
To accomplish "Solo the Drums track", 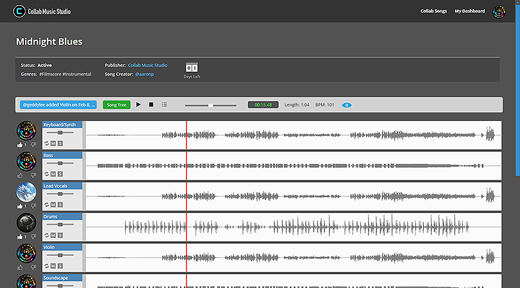I will [x=60, y=236].
